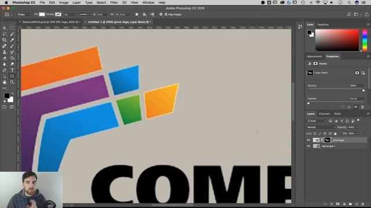Select the Rectangular Marquee tool

coord(12,28)
